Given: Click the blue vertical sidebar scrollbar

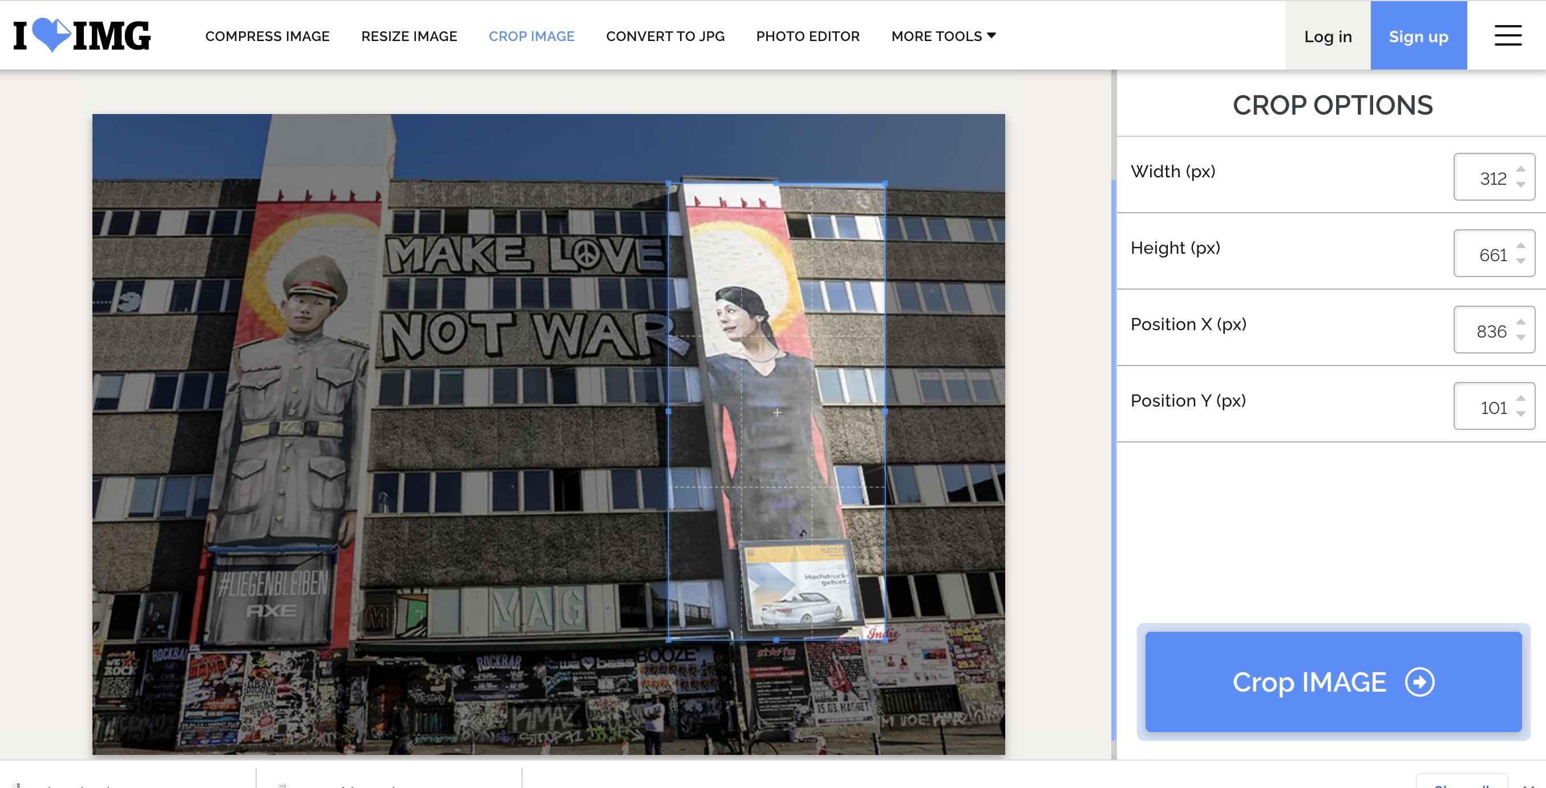Looking at the screenshot, I should [1114, 459].
